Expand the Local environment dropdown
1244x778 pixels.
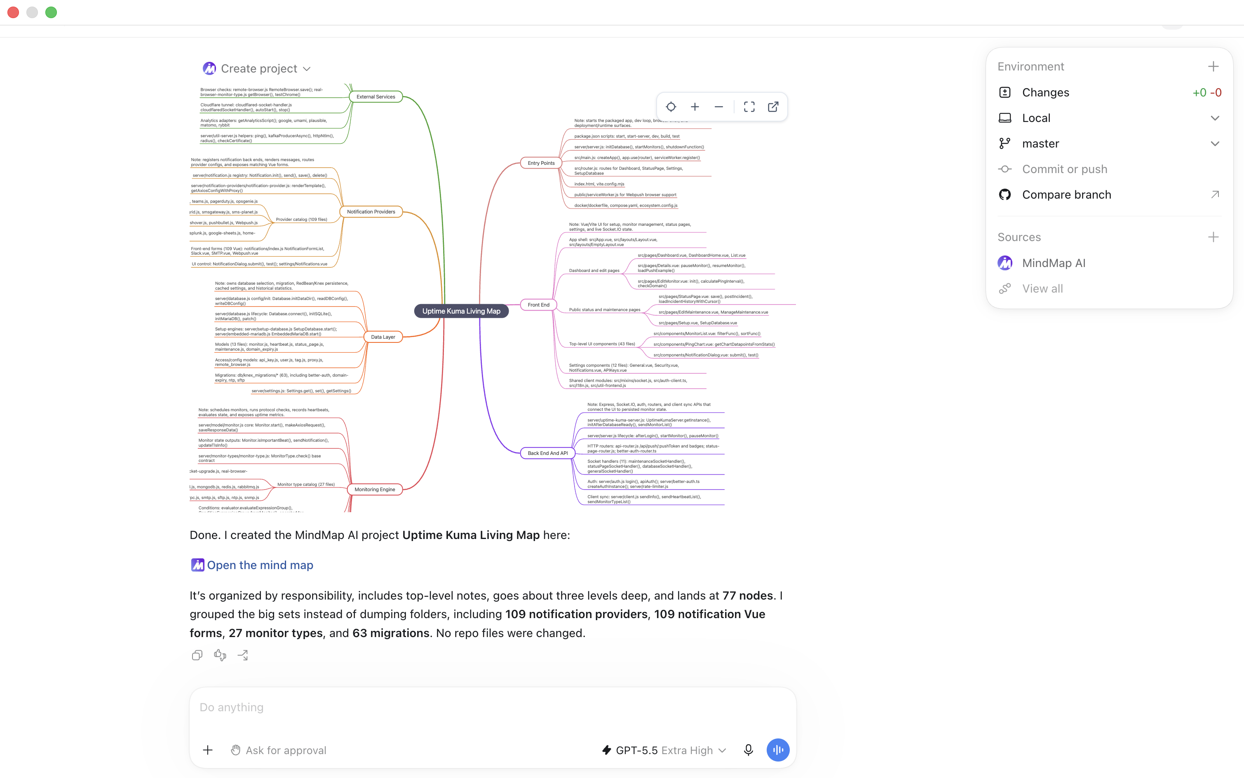coord(1215,118)
